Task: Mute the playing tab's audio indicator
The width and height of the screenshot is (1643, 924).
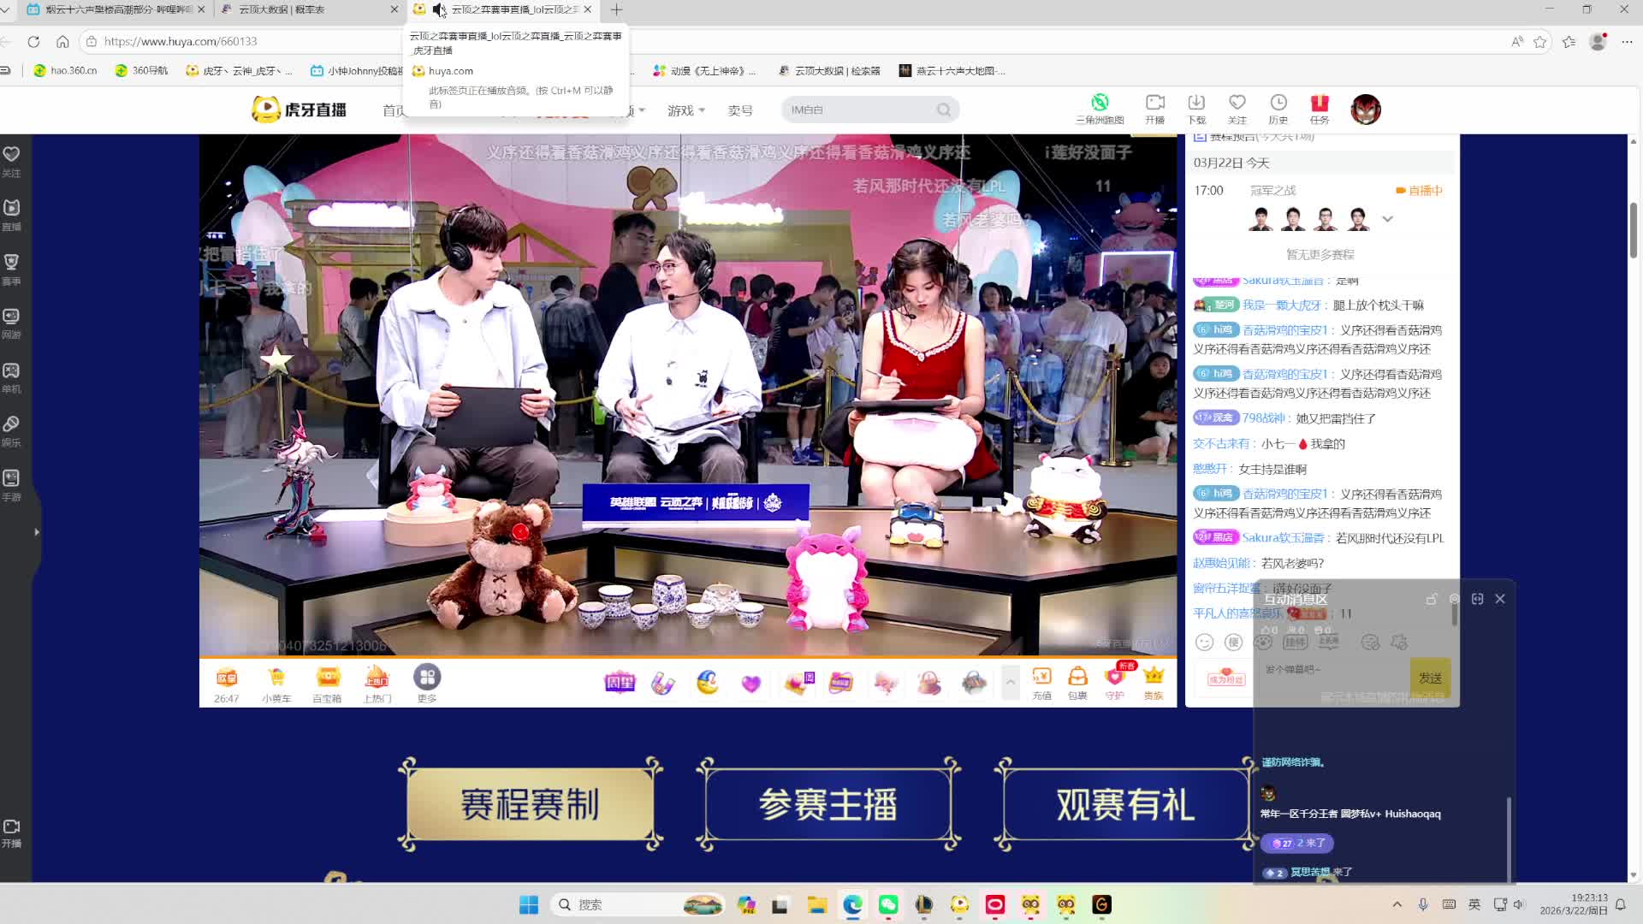Action: pyautogui.click(x=439, y=9)
